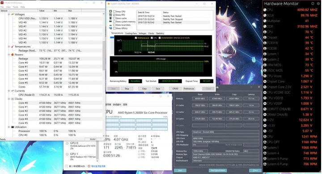Click the Stress local disks drive icon
The image size is (322, 174).
click(x=110, y=25)
